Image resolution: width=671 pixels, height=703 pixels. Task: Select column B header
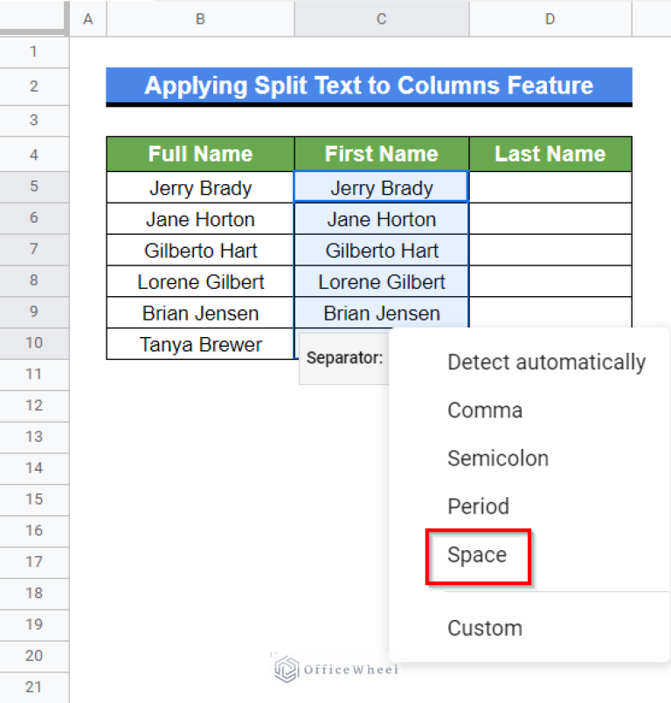pyautogui.click(x=200, y=18)
